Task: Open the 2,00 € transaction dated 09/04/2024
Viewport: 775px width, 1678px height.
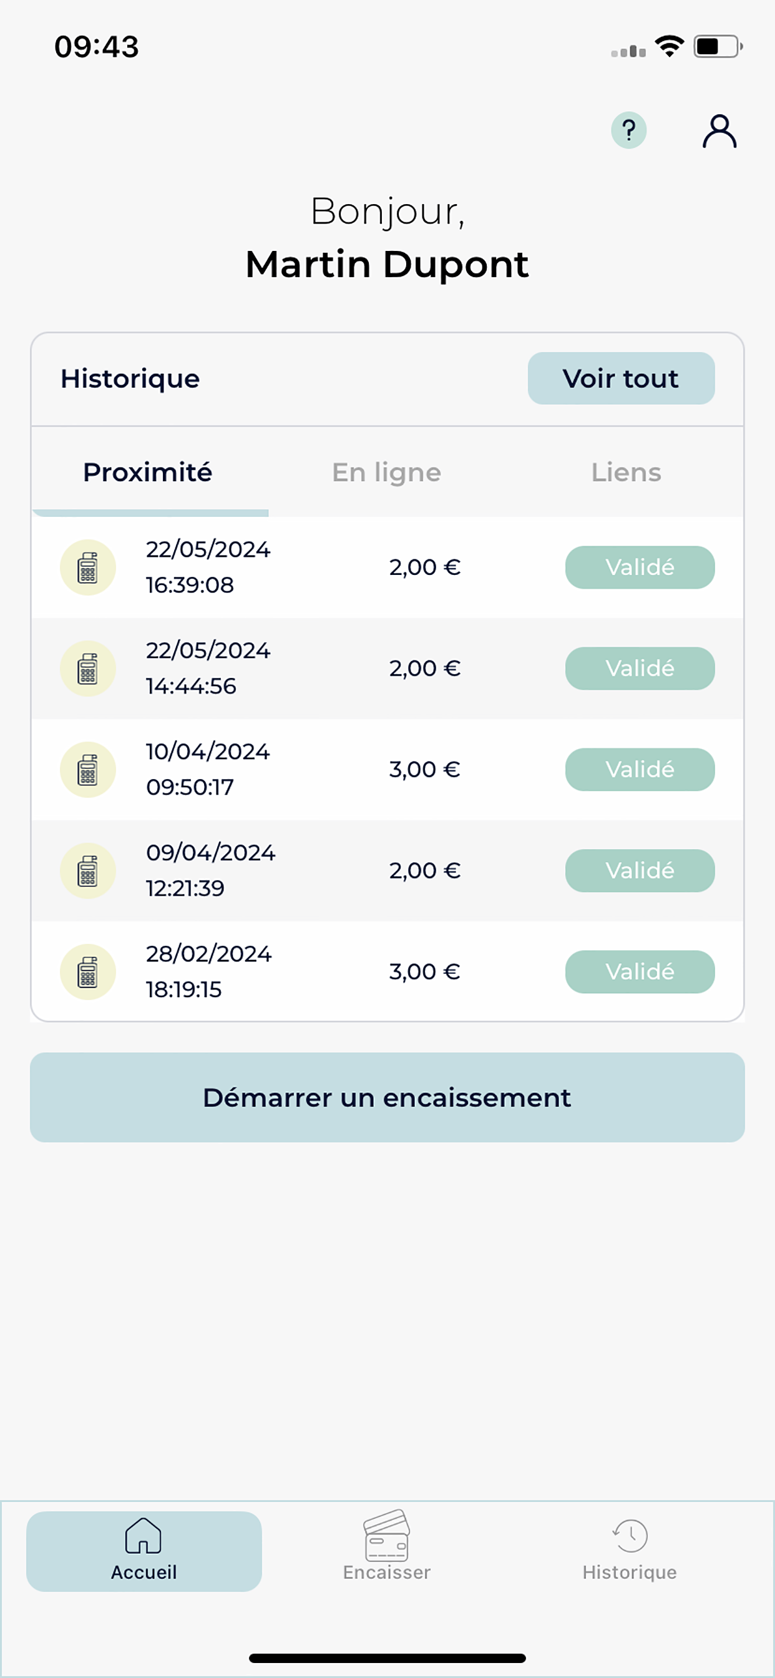Action: coord(387,870)
